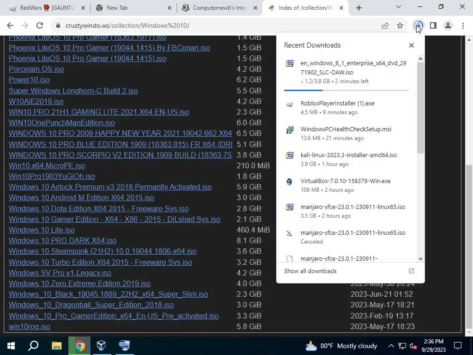Open File Explorer from the taskbar
Viewport: 473px width, 355px height.
pos(56,346)
